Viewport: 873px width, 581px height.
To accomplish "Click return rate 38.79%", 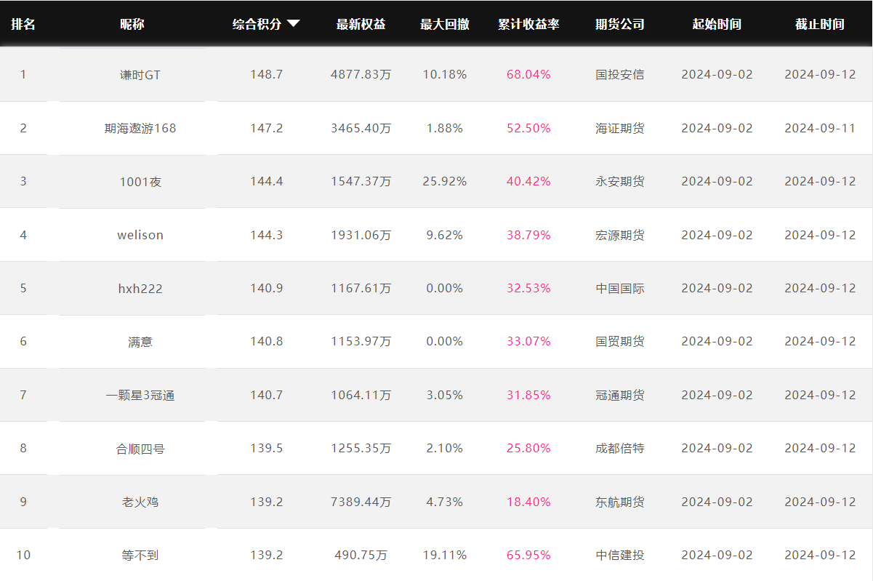I will (x=528, y=235).
